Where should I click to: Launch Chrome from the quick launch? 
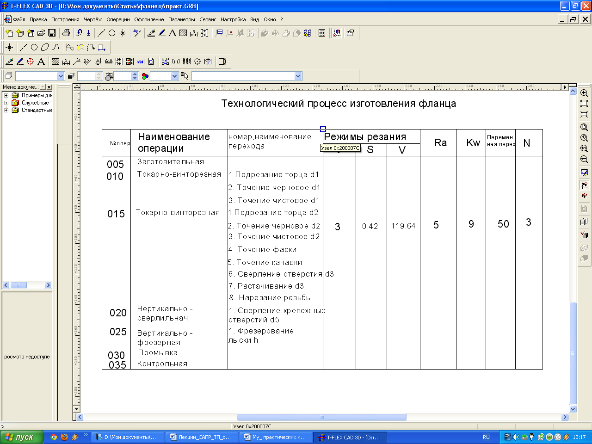tap(54, 437)
